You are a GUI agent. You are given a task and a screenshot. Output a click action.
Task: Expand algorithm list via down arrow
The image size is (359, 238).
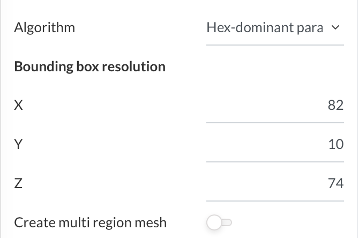point(335,28)
